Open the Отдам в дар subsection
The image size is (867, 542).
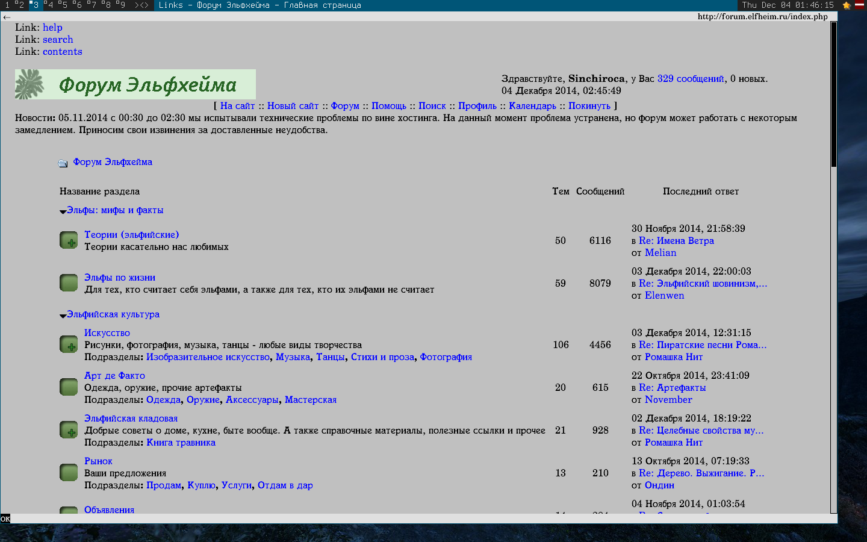tap(285, 485)
